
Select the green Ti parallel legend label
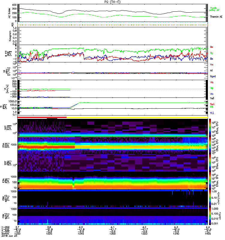pyautogui.click(x=211, y=107)
